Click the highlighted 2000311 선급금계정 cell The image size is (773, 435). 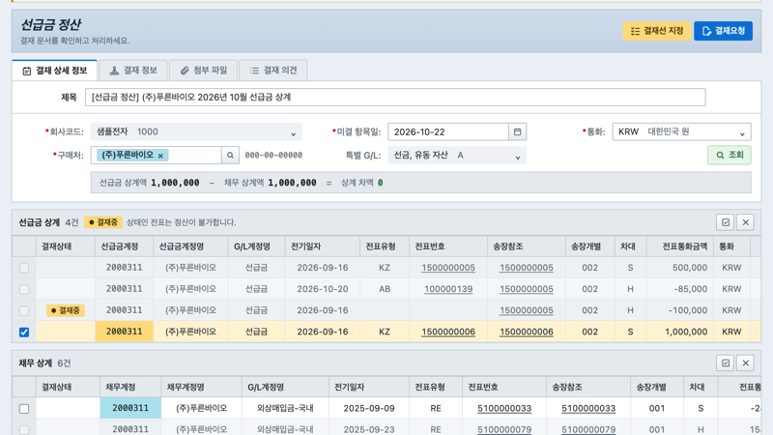coord(125,332)
